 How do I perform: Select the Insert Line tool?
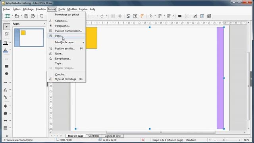(x=7, y=59)
